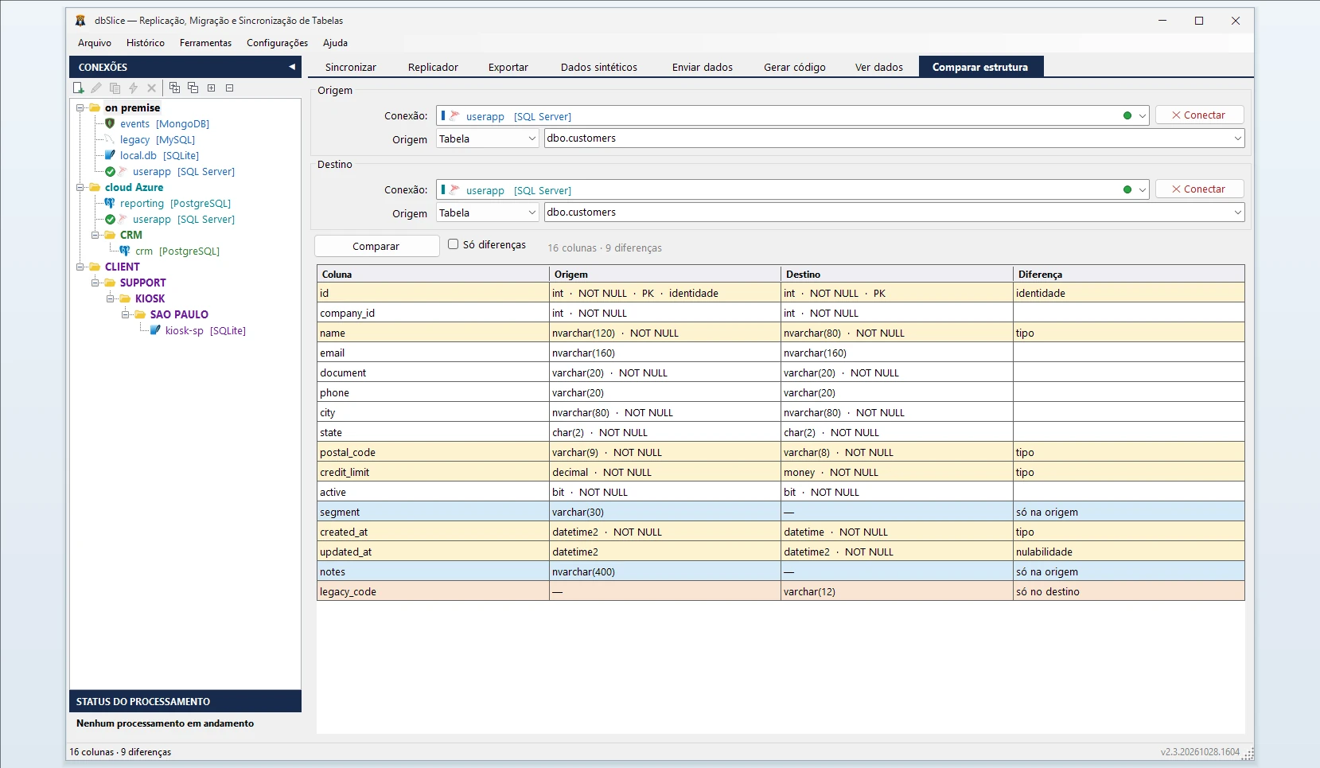Screen dimensions: 1320x768
Task: Switch to the Gerar código tab
Action: [794, 67]
